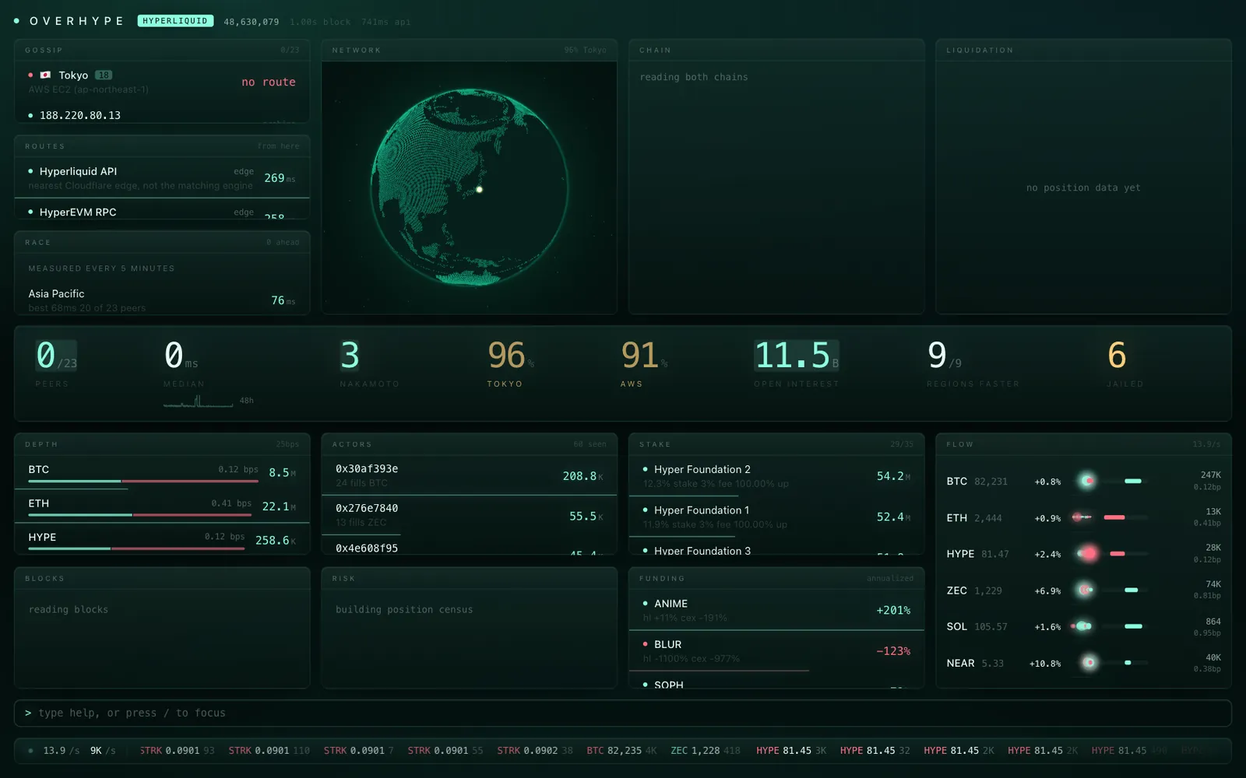Click the HYPERLIQUID chain badge

point(175,21)
